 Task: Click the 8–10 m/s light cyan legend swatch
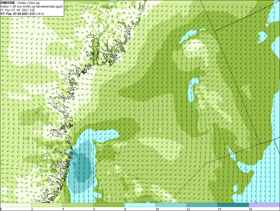(140, 205)
